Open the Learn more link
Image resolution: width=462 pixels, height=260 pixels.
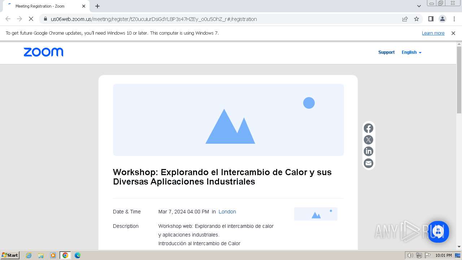click(x=433, y=33)
